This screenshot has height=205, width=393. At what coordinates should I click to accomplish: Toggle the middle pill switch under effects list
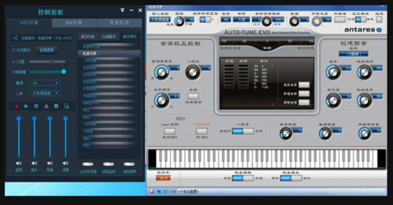[109, 165]
